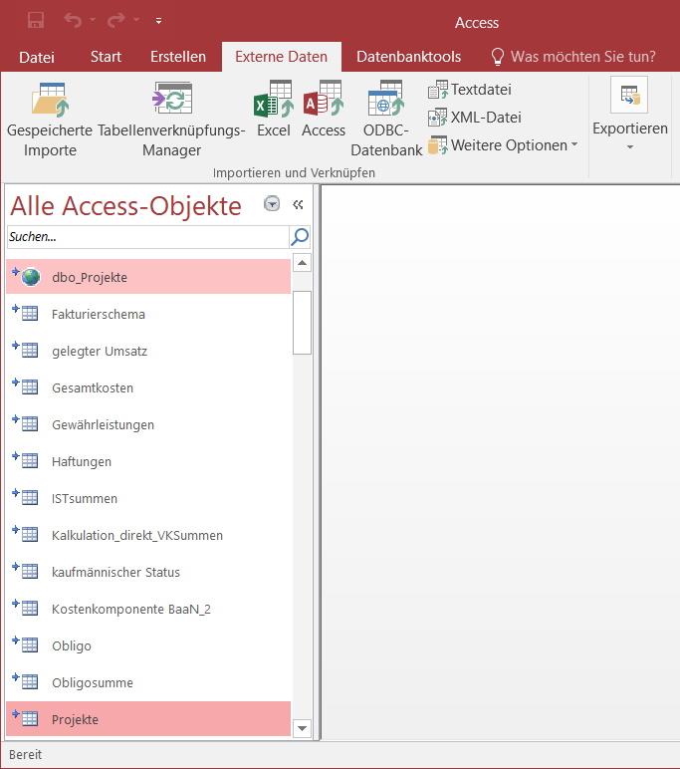Open the Tabellenverknüpfungs-Manager

click(x=171, y=120)
